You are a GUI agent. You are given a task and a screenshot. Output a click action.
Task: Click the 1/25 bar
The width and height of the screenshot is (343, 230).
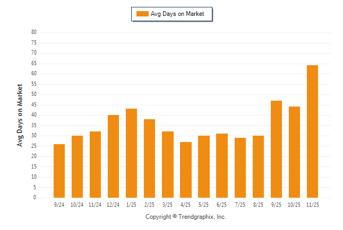pos(132,153)
